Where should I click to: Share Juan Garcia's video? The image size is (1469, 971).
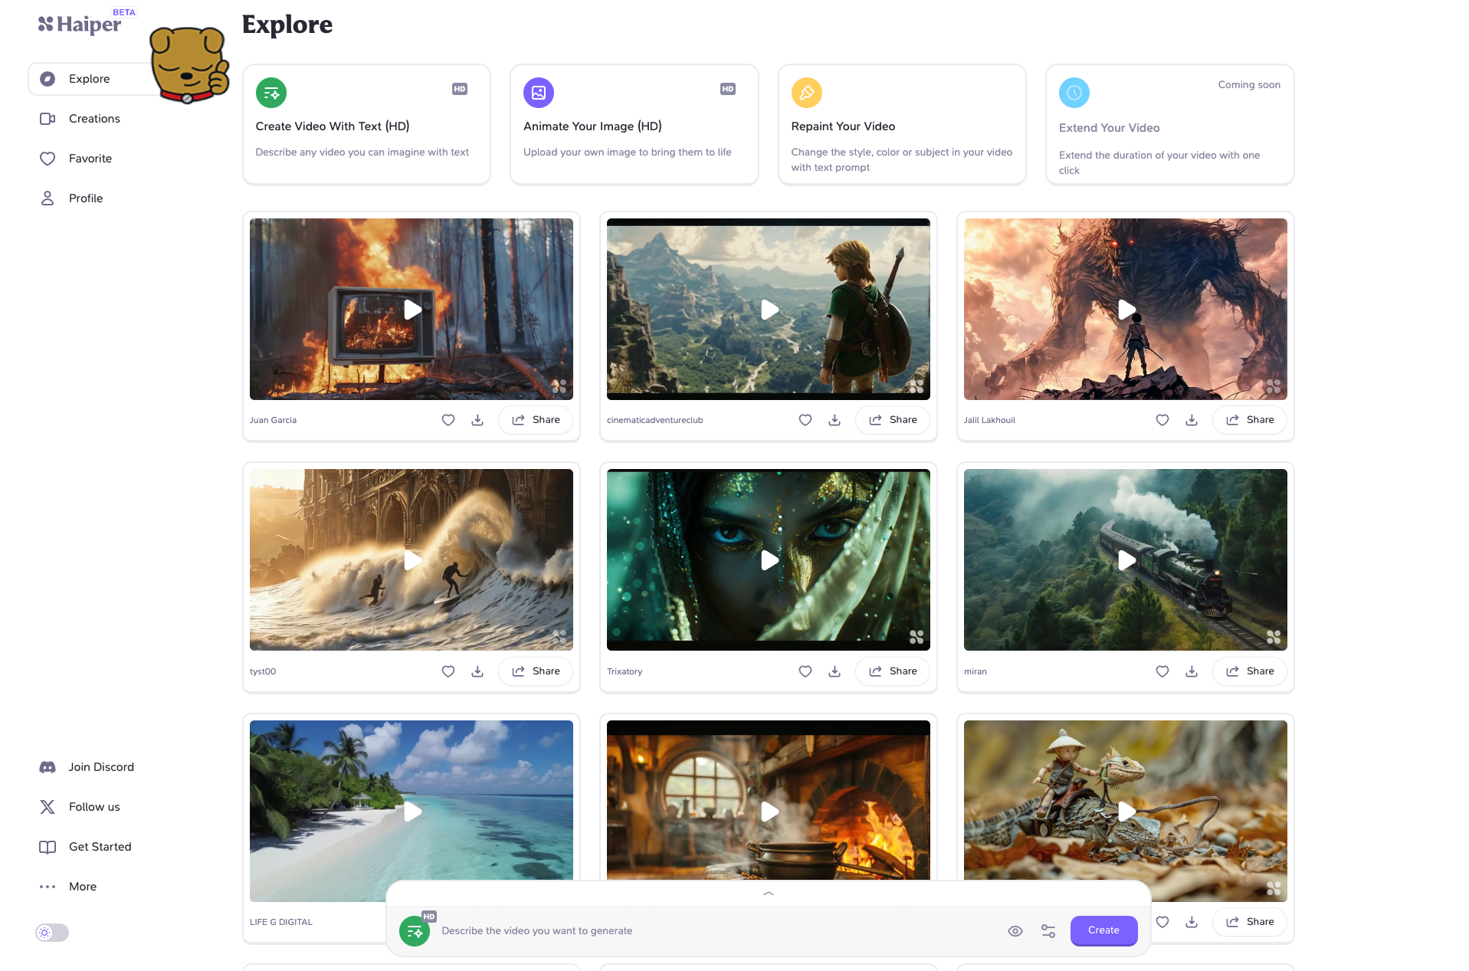(536, 420)
